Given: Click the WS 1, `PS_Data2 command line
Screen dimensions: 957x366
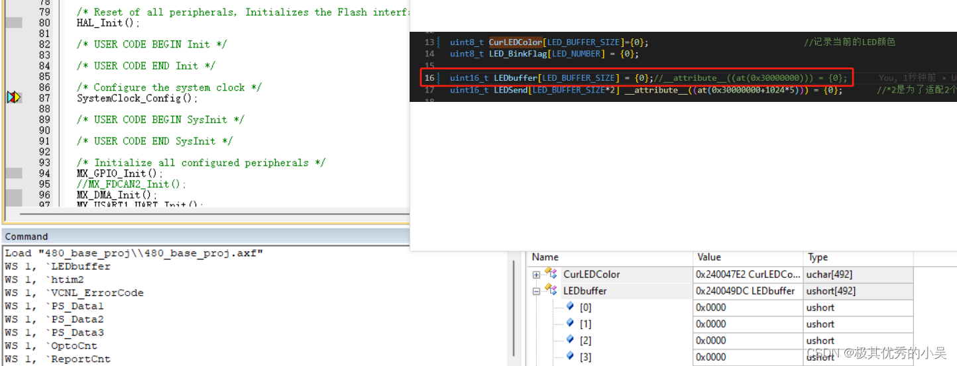Looking at the screenshot, I should (54, 319).
